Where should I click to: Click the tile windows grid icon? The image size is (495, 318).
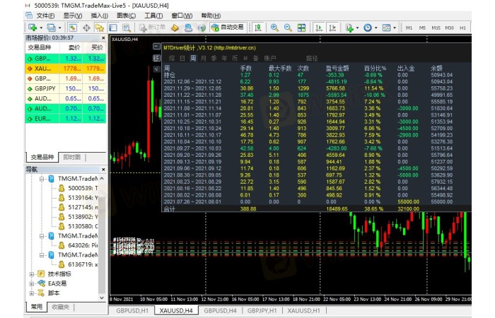click(x=302, y=28)
